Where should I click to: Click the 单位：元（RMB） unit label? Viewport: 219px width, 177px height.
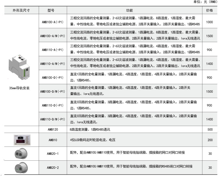(x=205, y=2)
